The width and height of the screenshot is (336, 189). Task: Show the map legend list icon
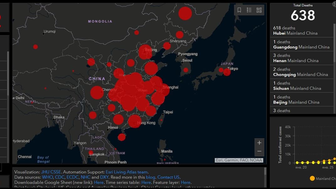pos(249,10)
